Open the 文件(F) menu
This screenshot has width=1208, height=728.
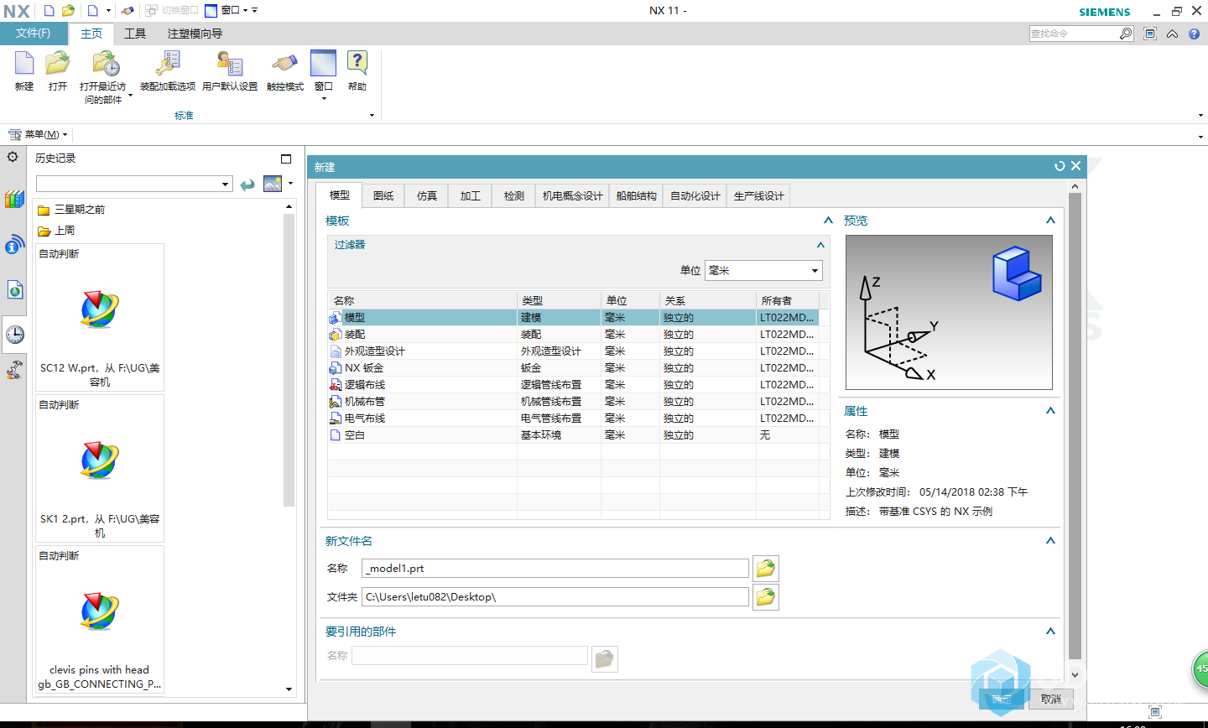[34, 34]
